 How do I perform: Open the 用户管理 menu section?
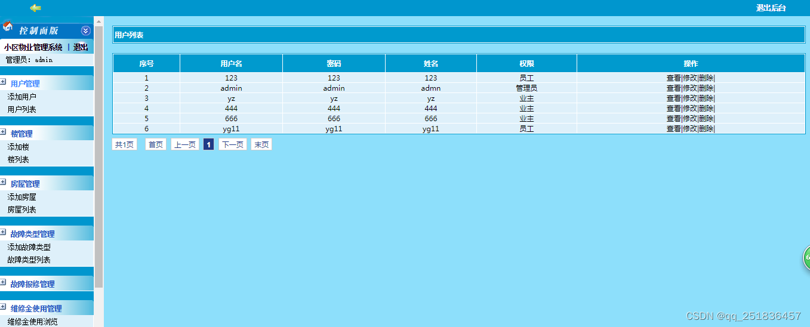coord(25,84)
